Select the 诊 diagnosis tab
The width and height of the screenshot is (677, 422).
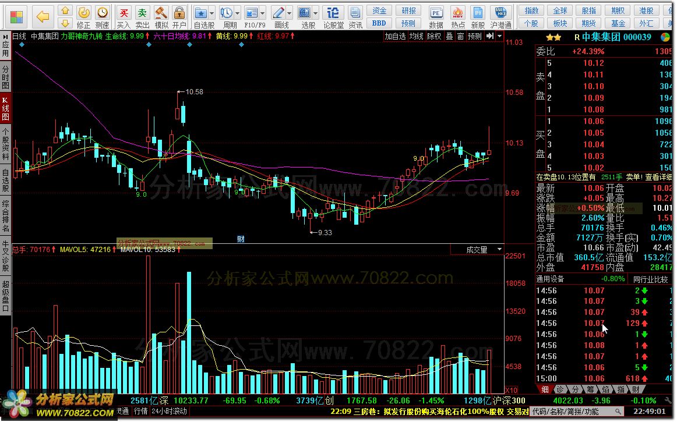point(560,389)
